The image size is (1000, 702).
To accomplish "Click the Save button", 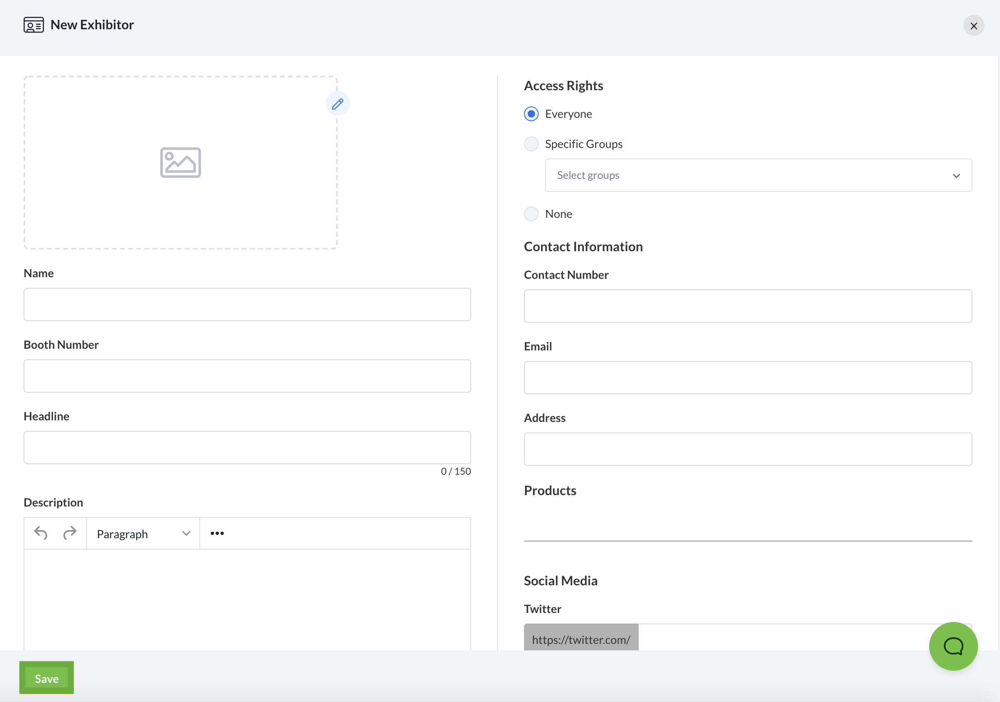I will click(x=47, y=678).
